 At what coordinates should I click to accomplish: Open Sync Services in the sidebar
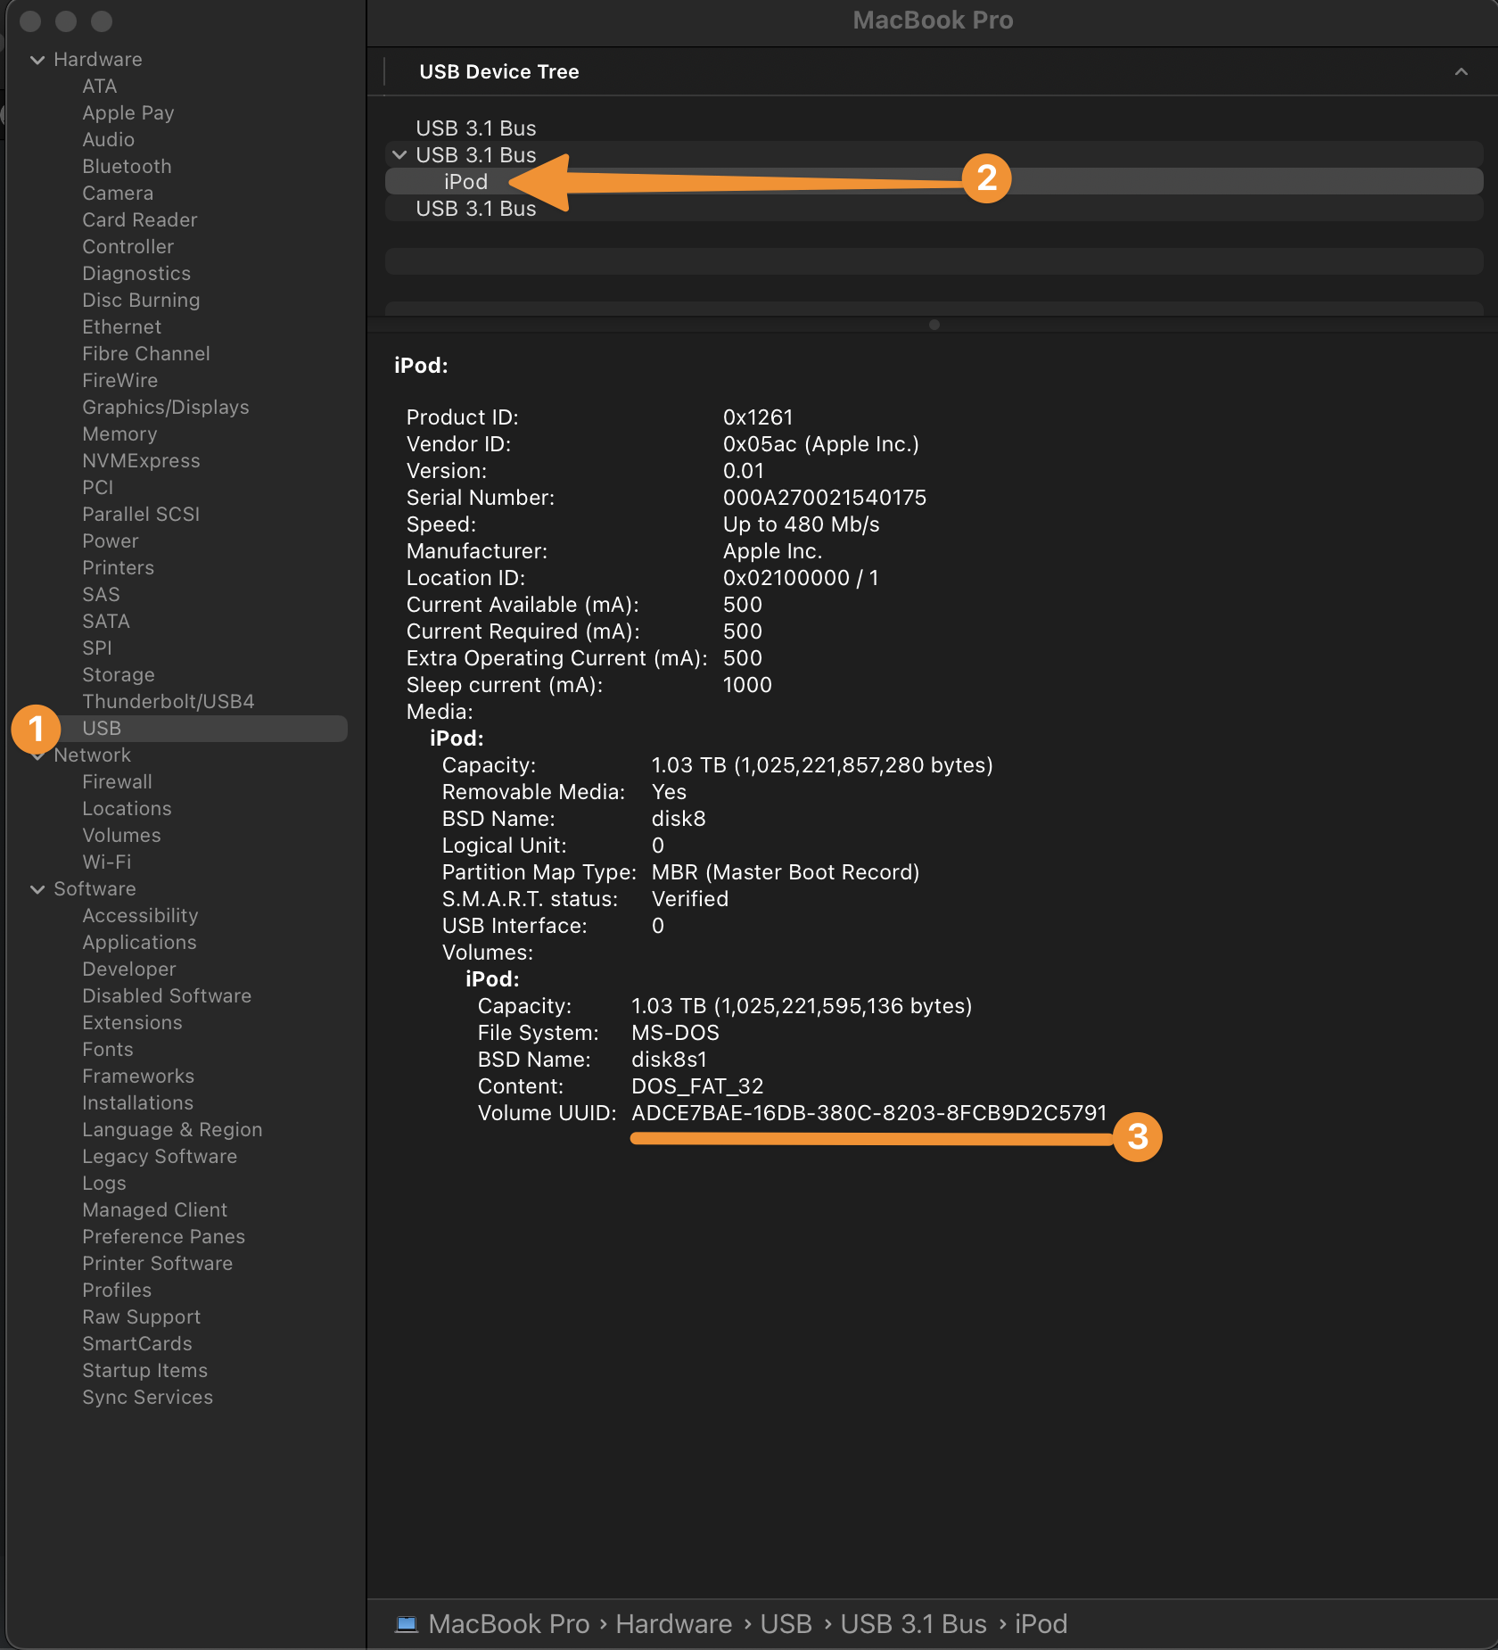pyautogui.click(x=147, y=1398)
